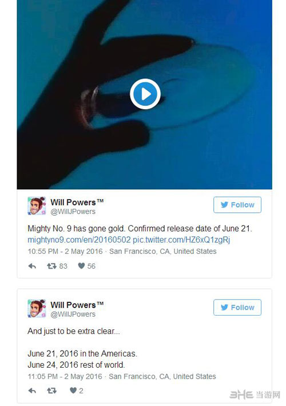Open @WillJPowers handle in the first tweet

73,212
